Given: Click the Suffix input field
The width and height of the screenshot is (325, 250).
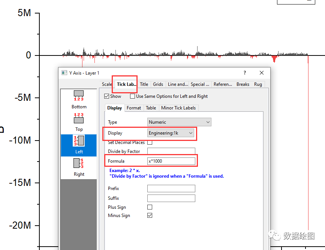Looking at the screenshot, I should [x=171, y=198].
